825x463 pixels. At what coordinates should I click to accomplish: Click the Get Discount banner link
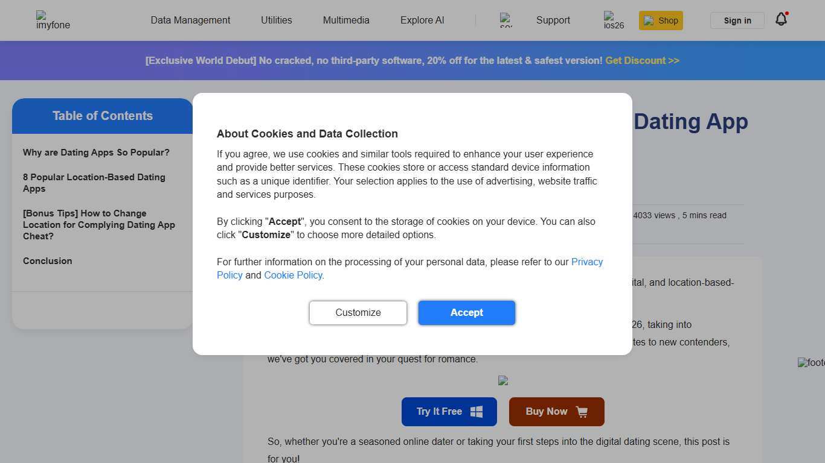pos(642,60)
